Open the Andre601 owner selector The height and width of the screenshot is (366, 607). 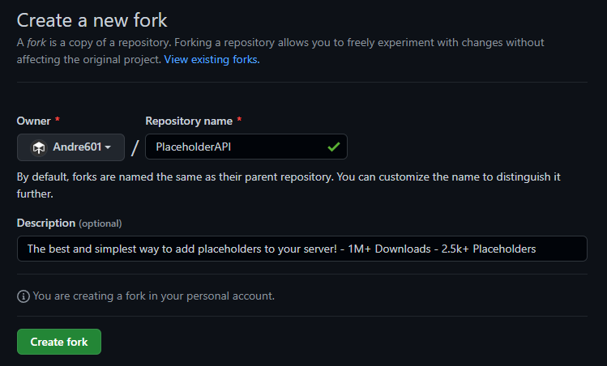[x=71, y=147]
